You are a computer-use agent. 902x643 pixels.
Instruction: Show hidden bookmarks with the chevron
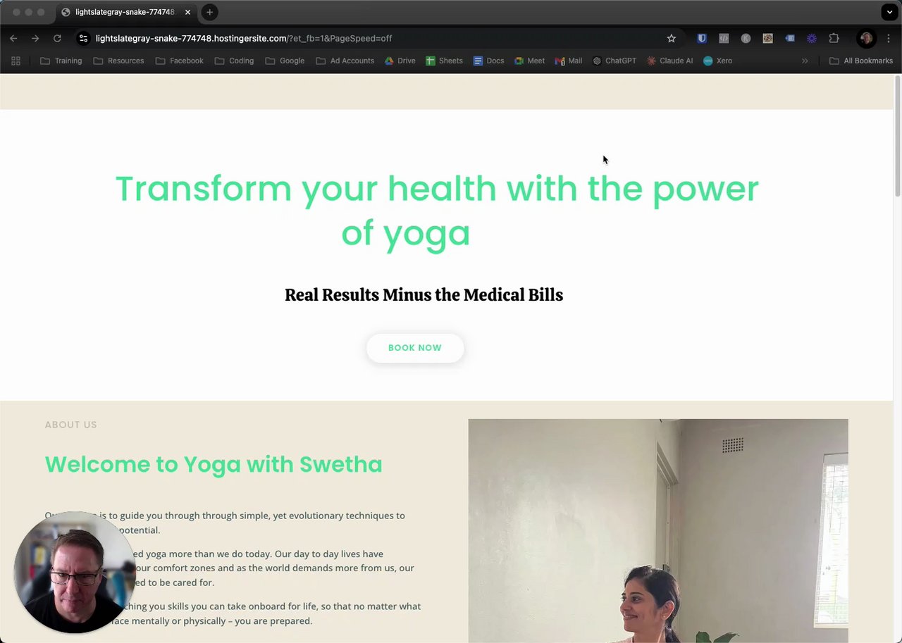(x=805, y=61)
